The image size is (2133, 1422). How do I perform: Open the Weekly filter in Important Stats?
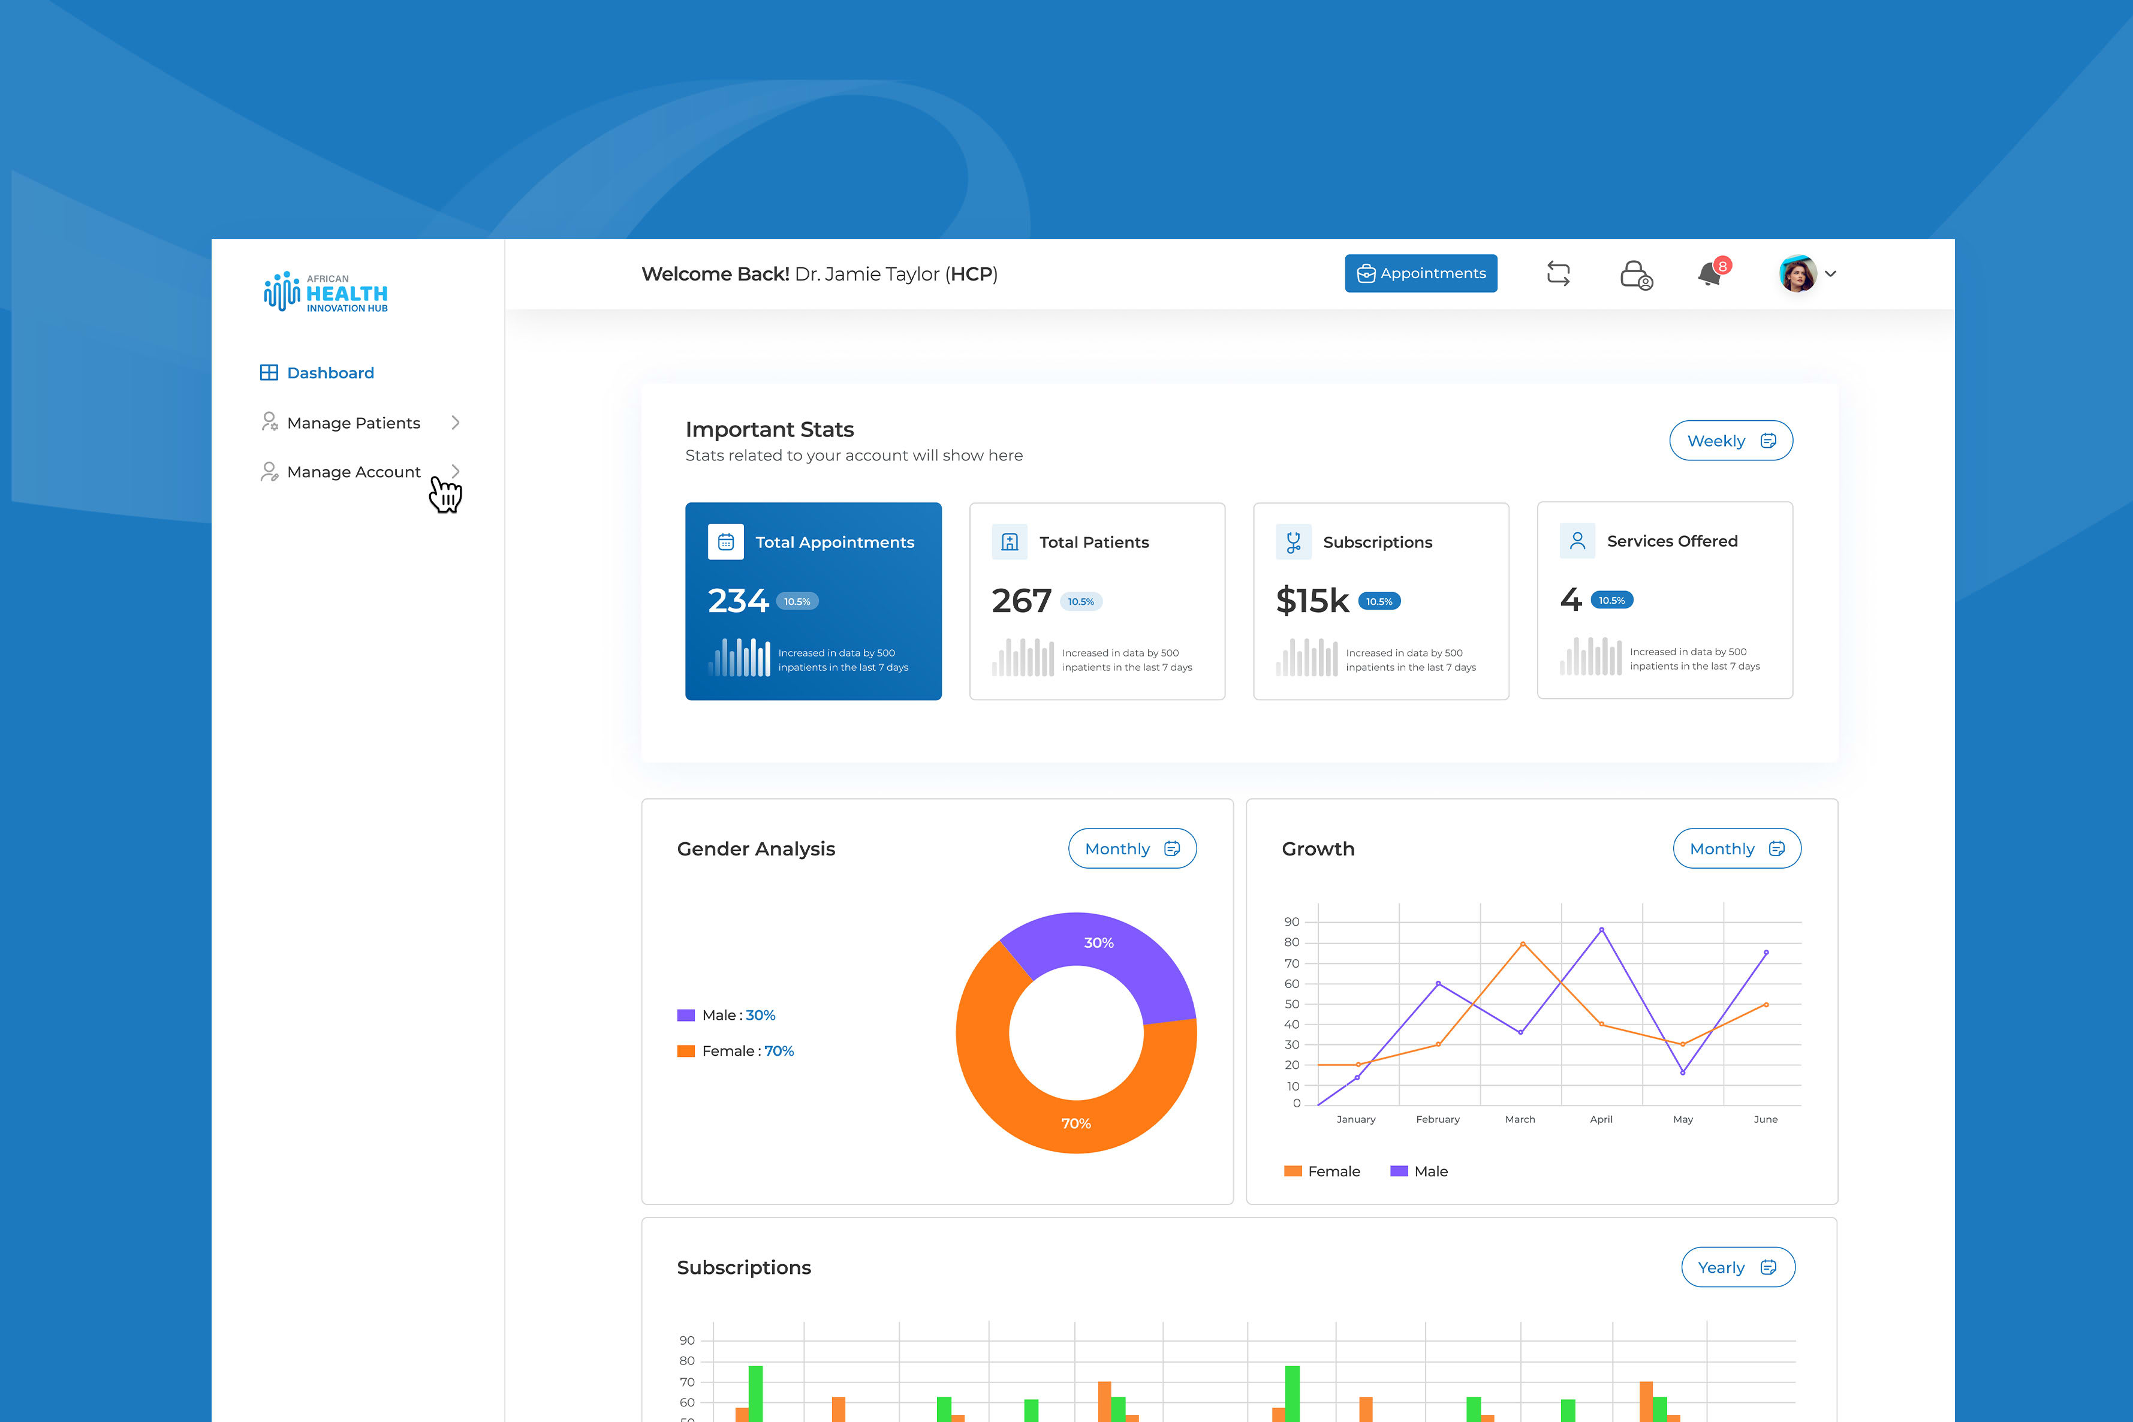(1730, 441)
